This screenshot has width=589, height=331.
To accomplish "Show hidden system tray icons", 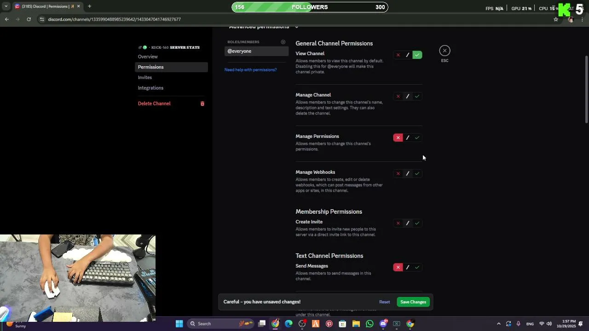I will pos(498,324).
